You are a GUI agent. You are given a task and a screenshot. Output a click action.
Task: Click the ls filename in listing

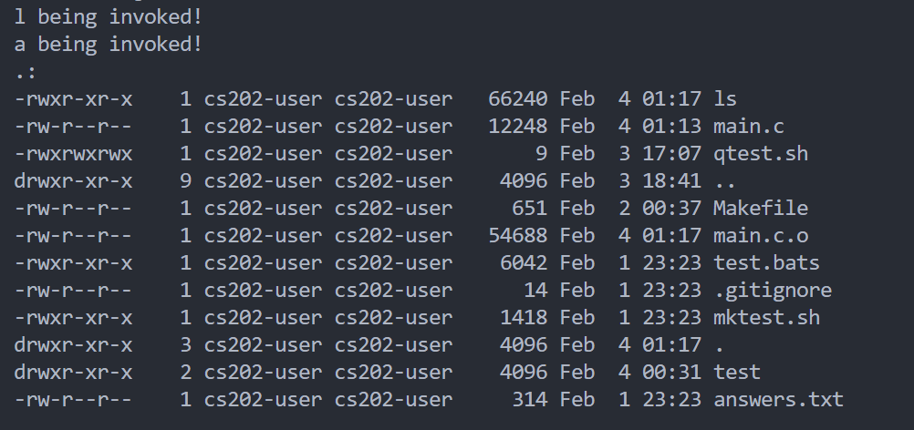(725, 99)
